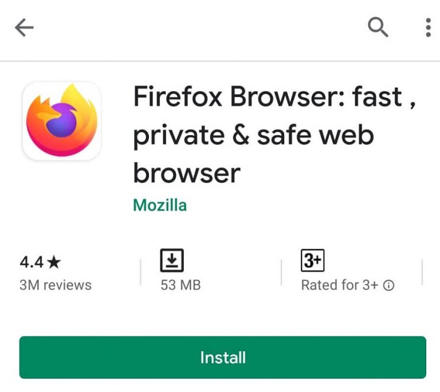
Task: Select the Rated for 3+ text
Action: click(340, 285)
